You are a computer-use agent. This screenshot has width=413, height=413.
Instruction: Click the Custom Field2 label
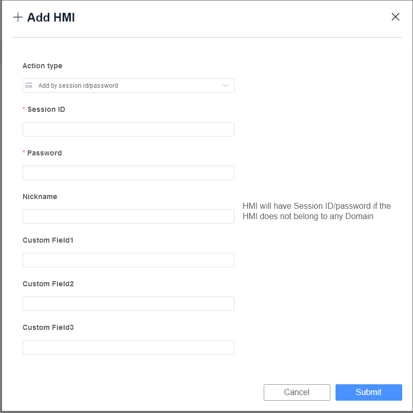coord(48,284)
